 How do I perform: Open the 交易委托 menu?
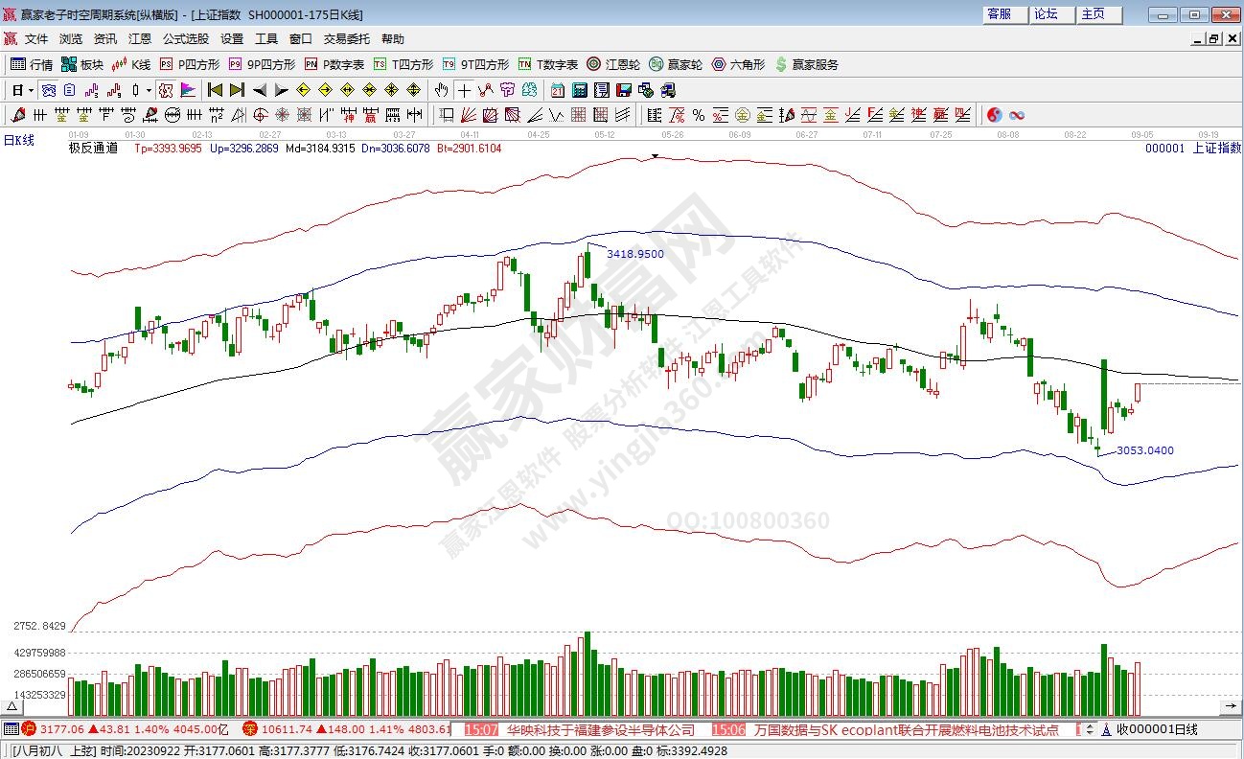[346, 39]
